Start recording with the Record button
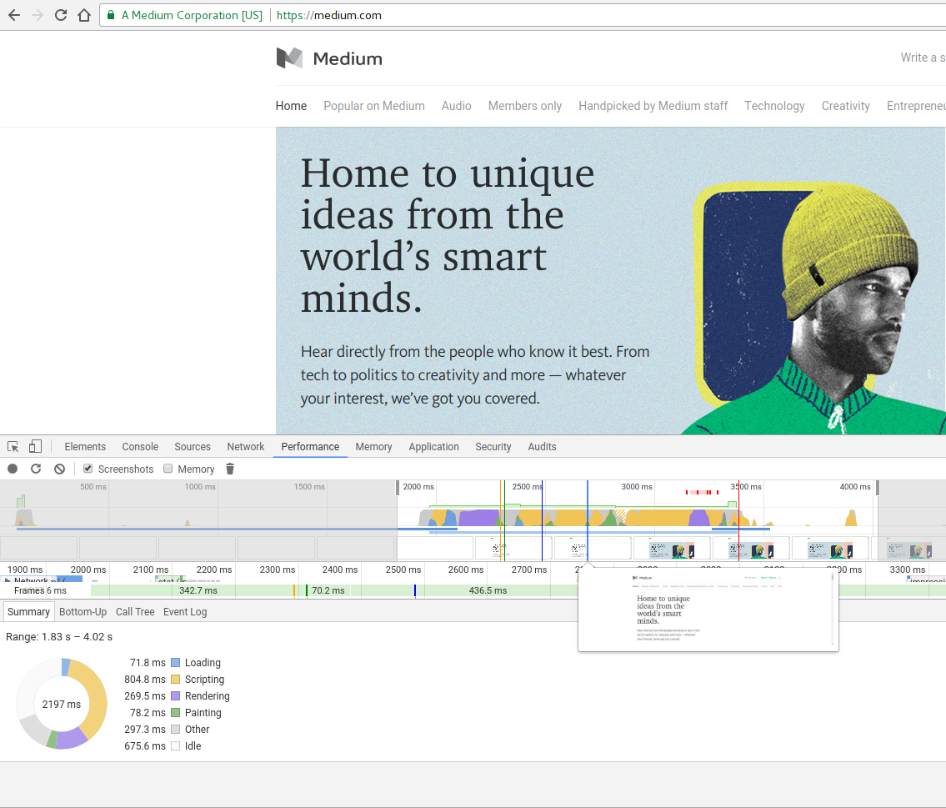 pyautogui.click(x=13, y=469)
